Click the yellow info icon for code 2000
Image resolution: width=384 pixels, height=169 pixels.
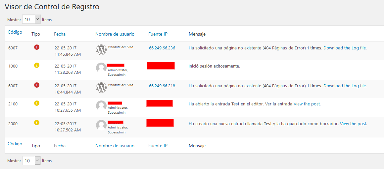37,123
